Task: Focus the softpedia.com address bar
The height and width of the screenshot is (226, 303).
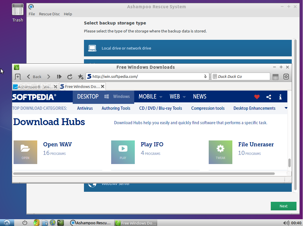Action: click(x=147, y=76)
